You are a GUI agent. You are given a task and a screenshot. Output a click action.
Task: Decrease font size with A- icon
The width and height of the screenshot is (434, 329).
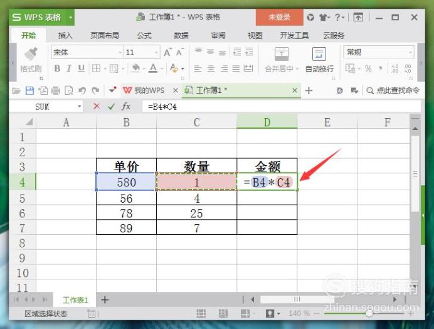(179, 52)
